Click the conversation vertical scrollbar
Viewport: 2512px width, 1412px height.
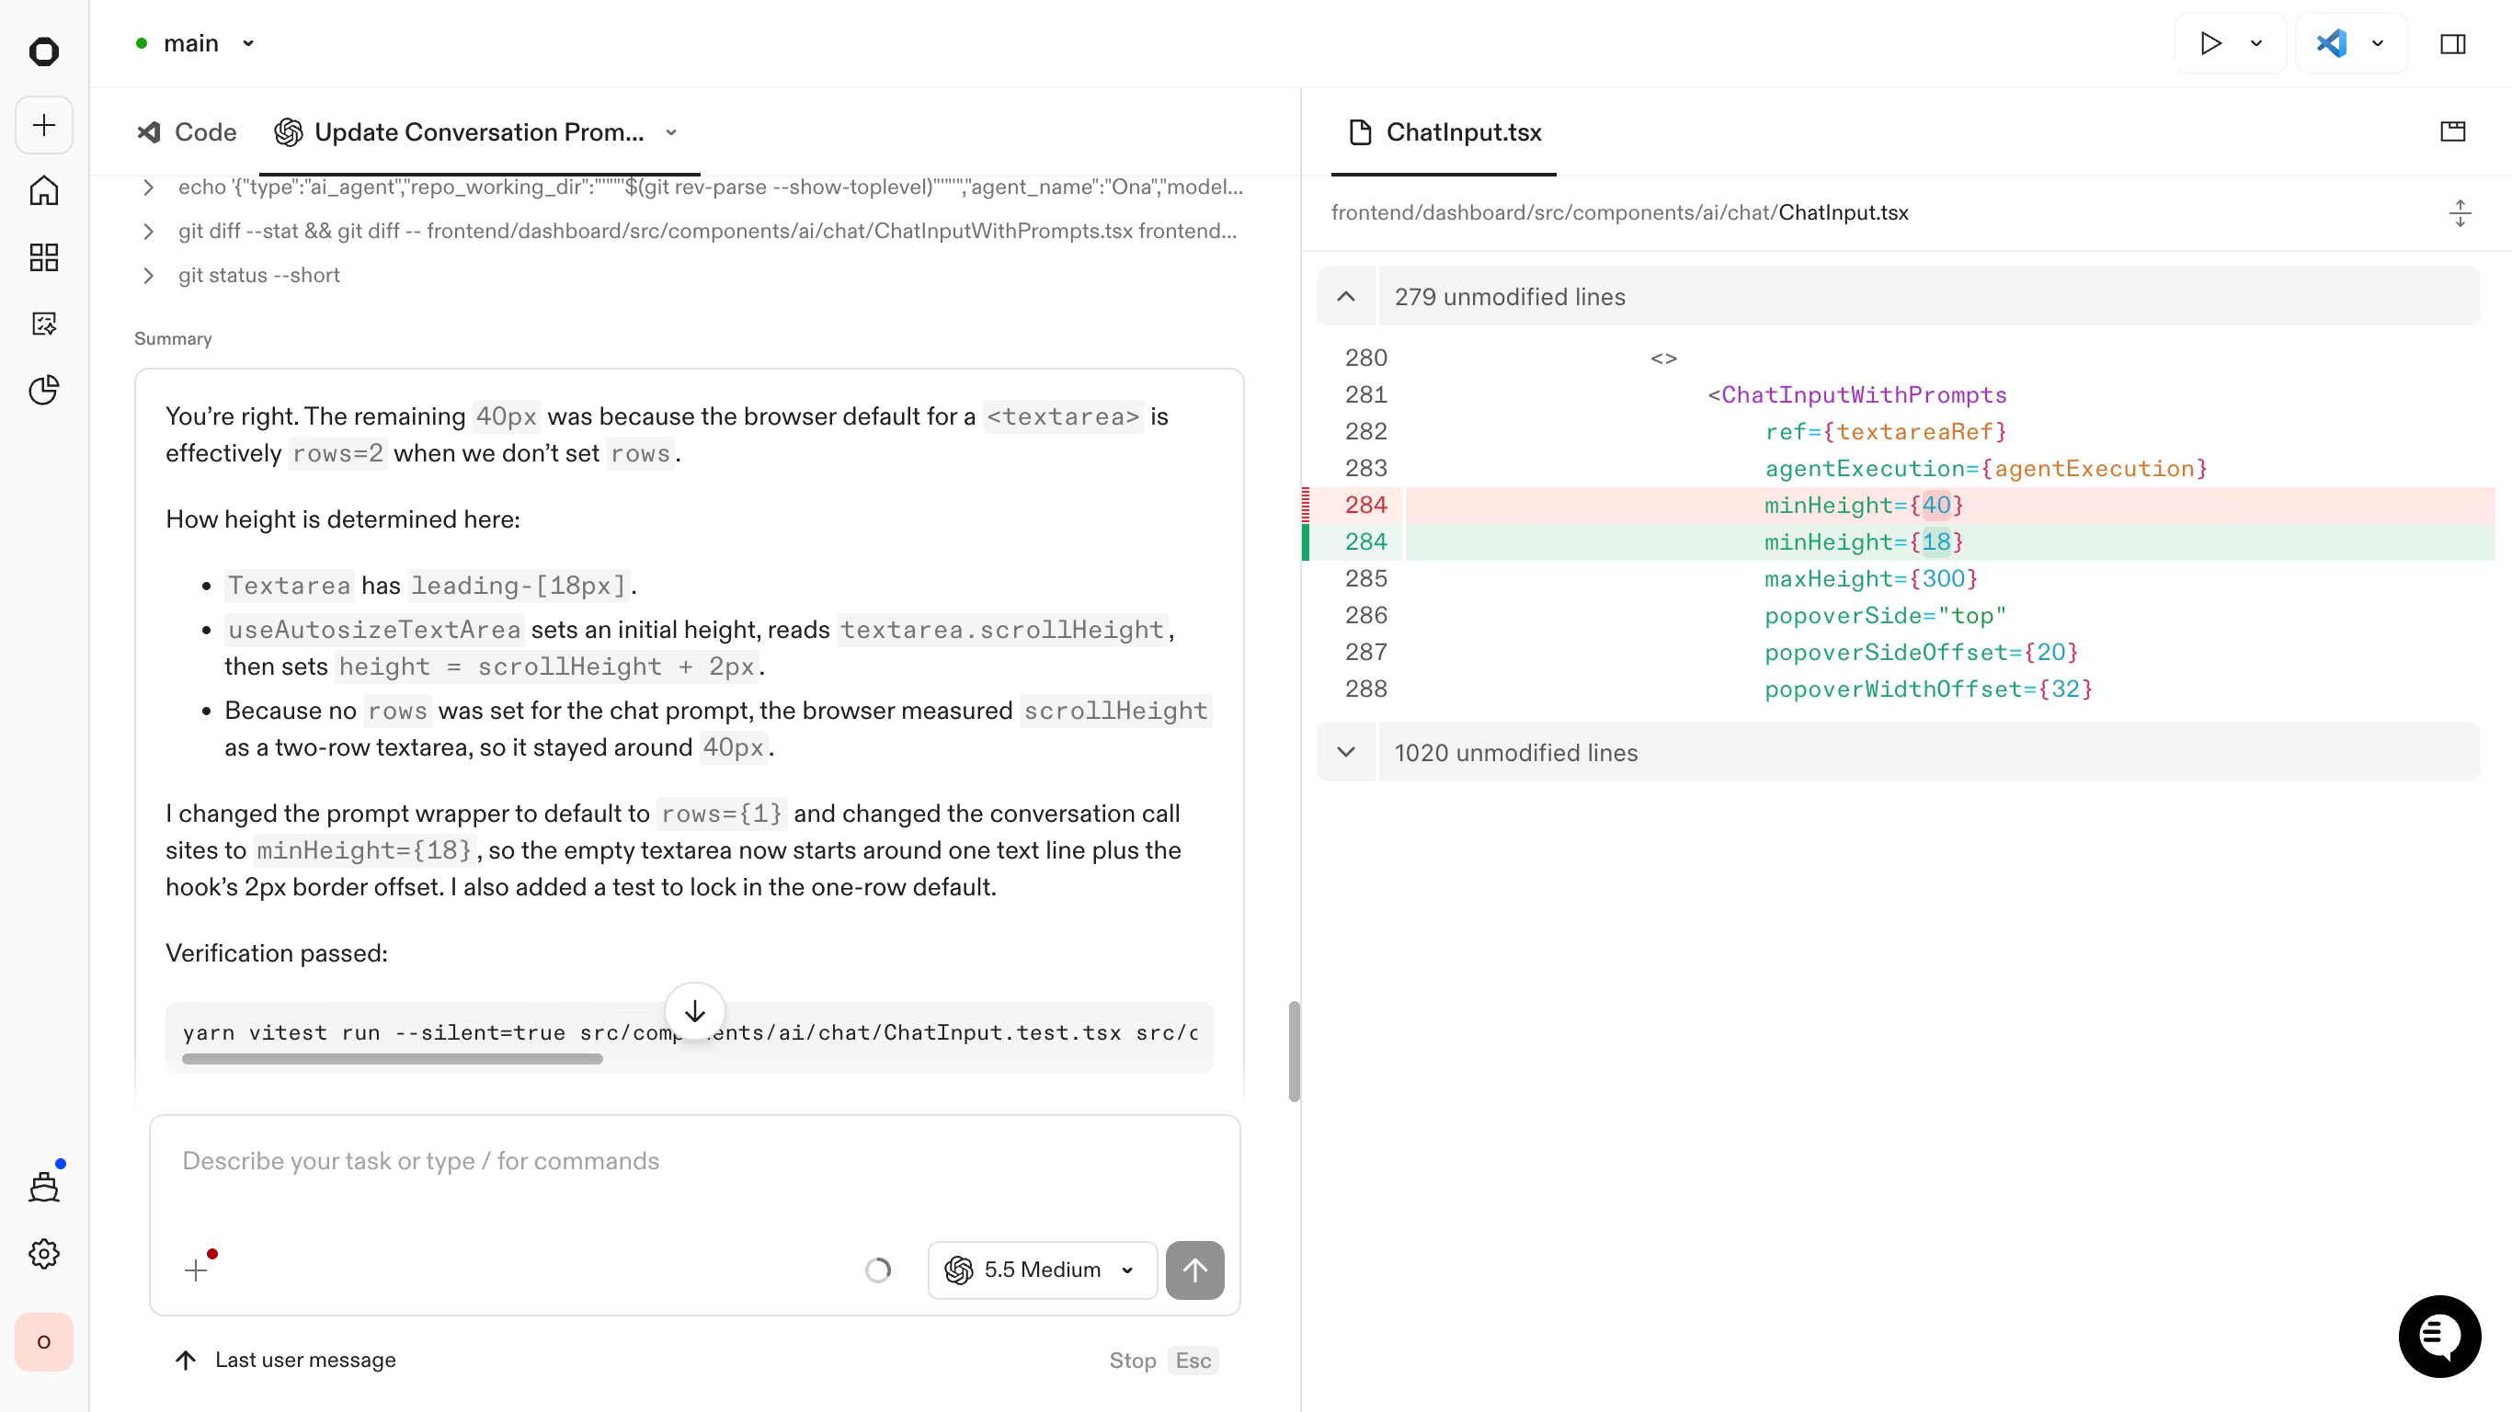(x=1294, y=1052)
